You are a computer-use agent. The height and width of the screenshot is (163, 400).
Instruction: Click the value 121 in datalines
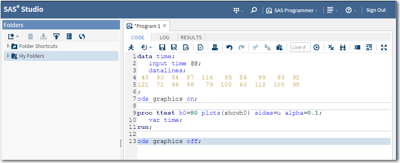[143, 84]
